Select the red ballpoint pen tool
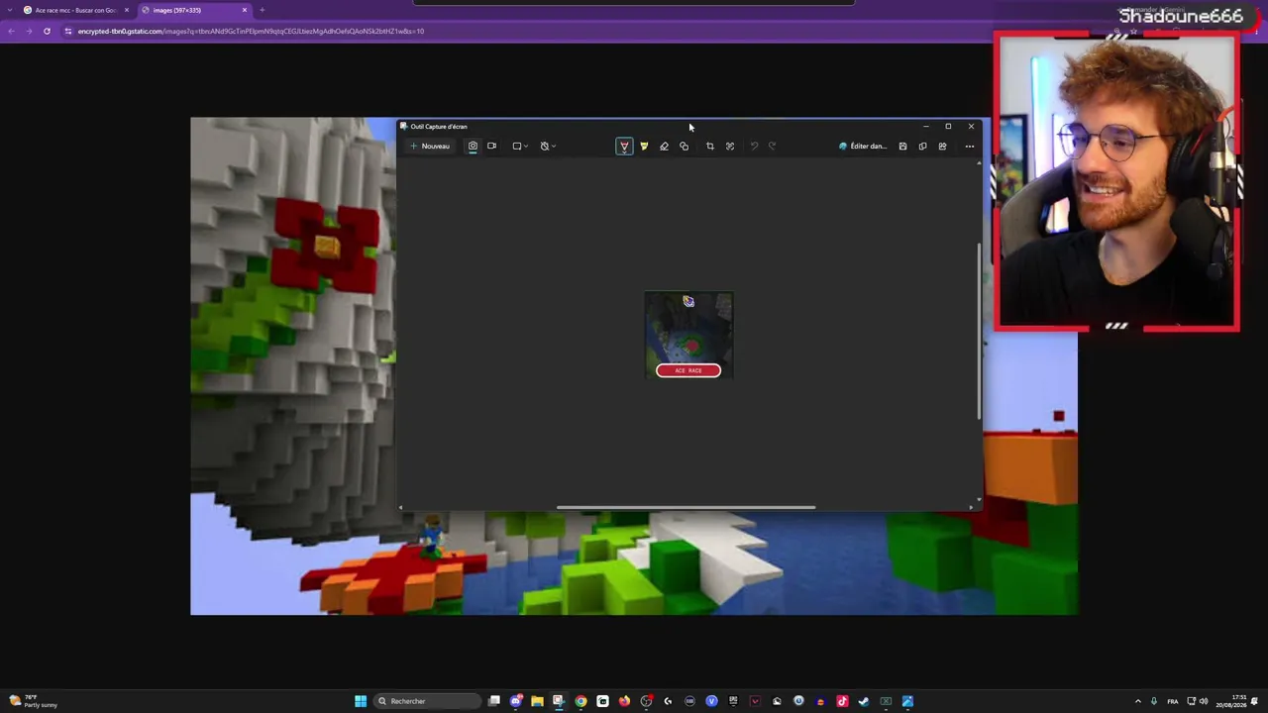The width and height of the screenshot is (1268, 713). 624,147
